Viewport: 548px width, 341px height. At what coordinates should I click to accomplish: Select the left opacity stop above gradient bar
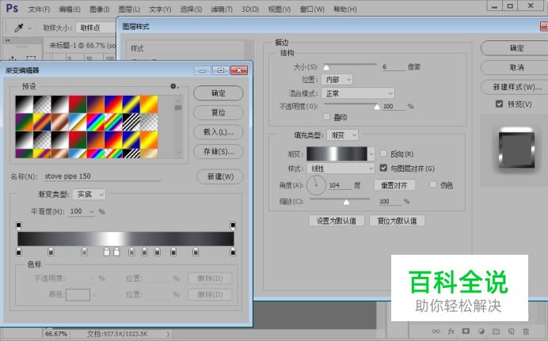tap(18, 225)
